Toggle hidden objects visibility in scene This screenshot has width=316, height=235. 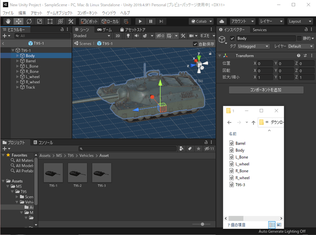(x=160, y=36)
